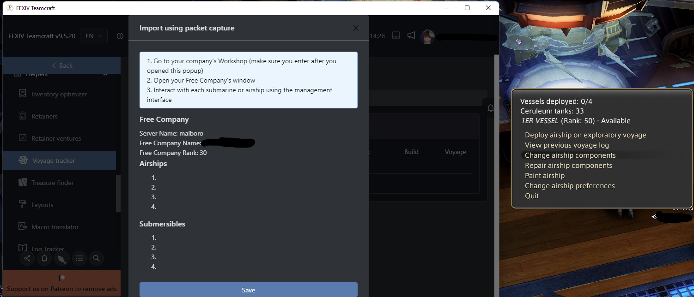This screenshot has width=694, height=297.
Task: Click the Save button in the import dialog
Action: pyautogui.click(x=248, y=290)
